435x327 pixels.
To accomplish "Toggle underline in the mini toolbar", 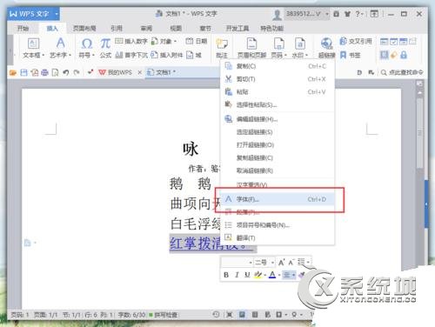I will (x=247, y=275).
